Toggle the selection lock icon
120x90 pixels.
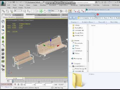18,84
